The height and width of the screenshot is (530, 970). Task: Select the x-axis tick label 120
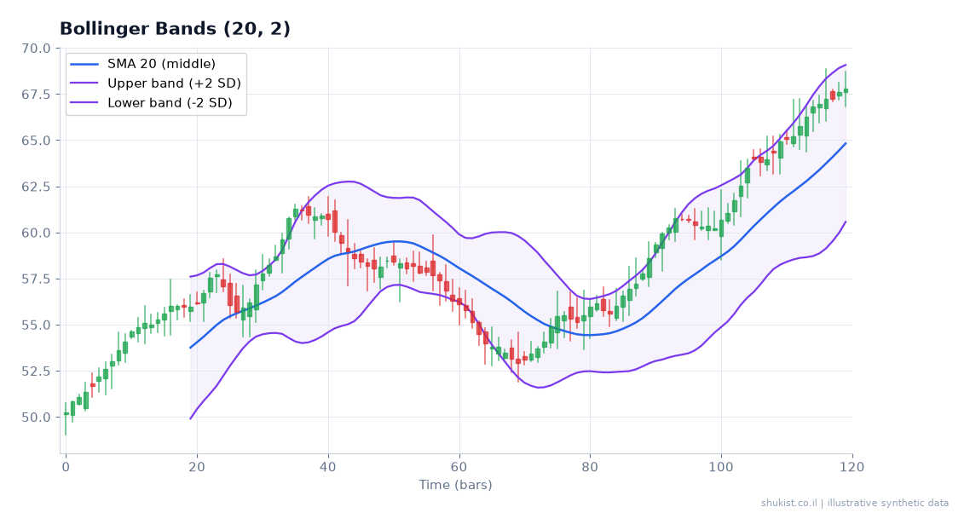click(x=852, y=468)
